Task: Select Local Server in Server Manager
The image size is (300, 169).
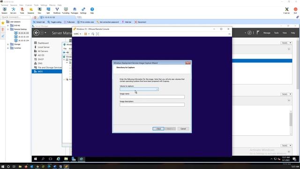Action: [44, 47]
